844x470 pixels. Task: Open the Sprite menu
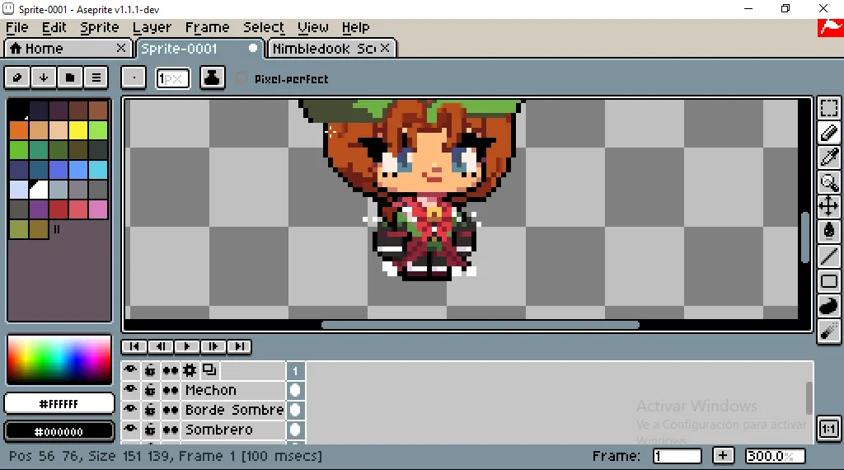[x=100, y=27]
